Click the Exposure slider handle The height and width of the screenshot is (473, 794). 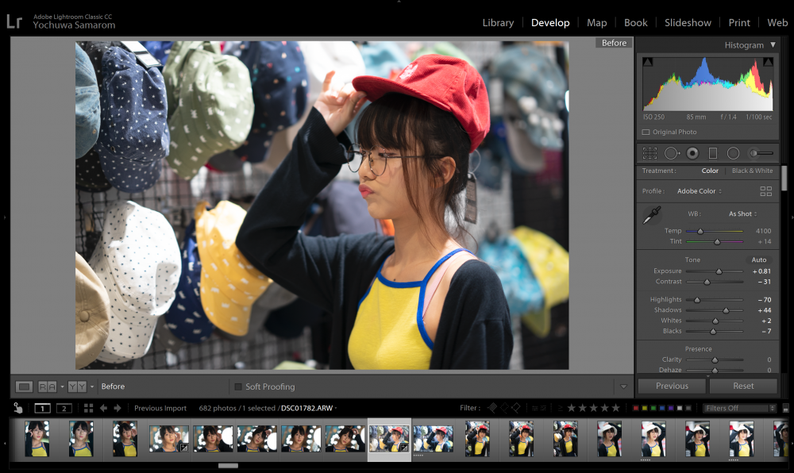point(719,271)
